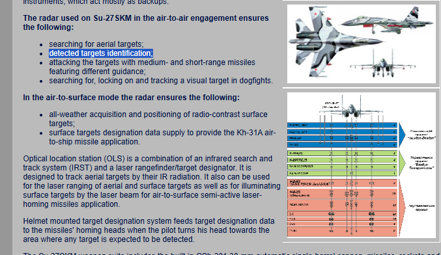Click the Optical location station (OLS) paragraph
This screenshot has height=255, width=441.
click(152, 181)
